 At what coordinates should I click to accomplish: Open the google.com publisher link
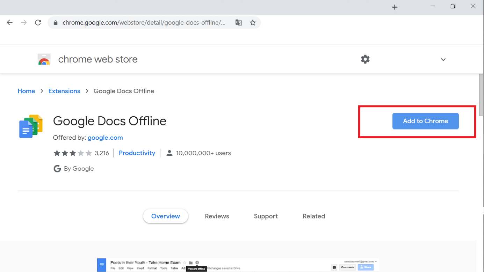[x=105, y=137]
